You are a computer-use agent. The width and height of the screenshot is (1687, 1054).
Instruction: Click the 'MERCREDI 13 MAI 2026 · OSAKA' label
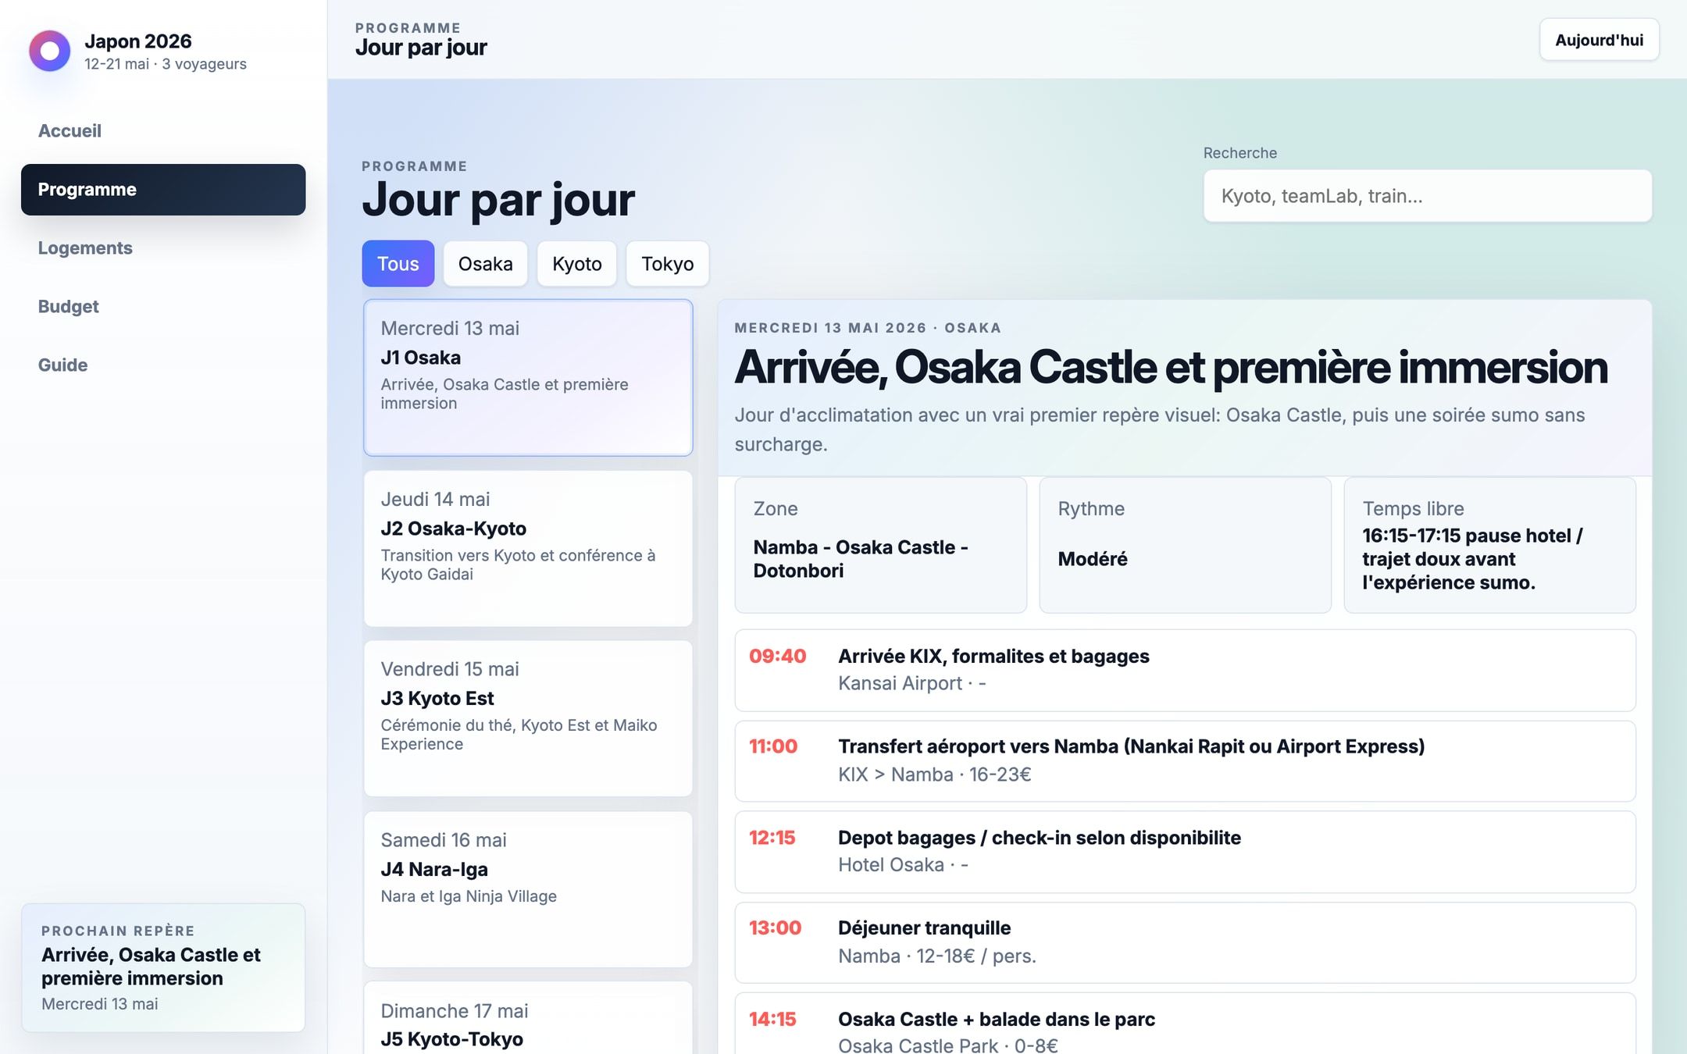click(x=868, y=328)
